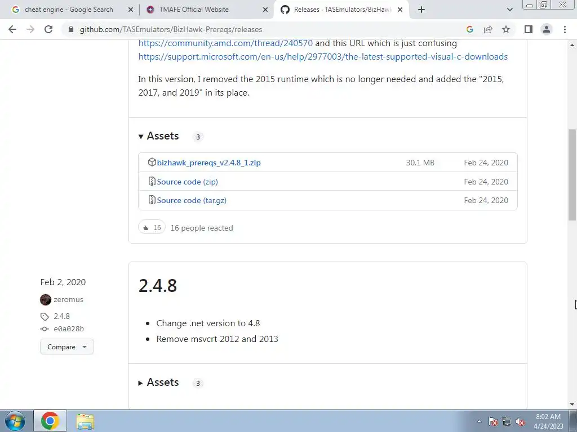Click the '16 people reacted' text
The image size is (577, 432).
pyautogui.click(x=202, y=228)
